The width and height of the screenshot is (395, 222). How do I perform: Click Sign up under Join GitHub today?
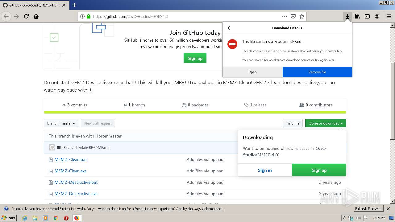tap(195, 58)
